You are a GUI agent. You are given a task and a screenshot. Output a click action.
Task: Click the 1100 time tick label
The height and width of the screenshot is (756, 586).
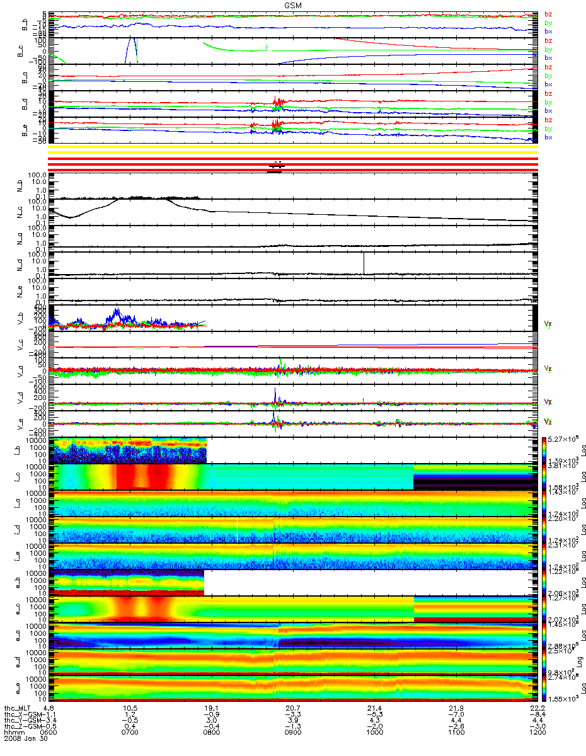(456, 732)
